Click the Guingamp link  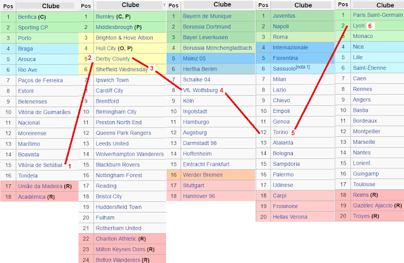366,173
